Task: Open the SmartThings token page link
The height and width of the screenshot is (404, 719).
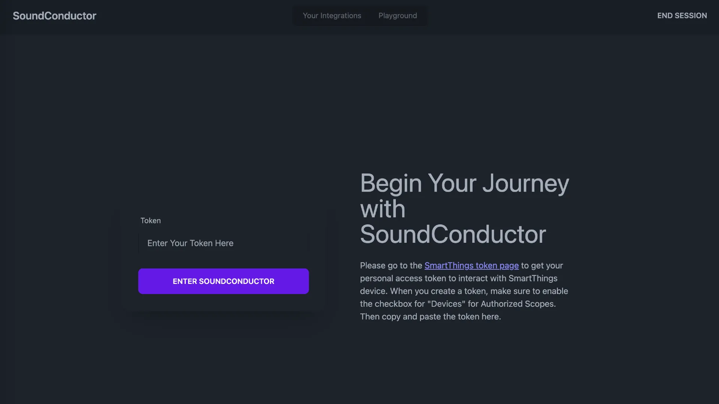Action: (471, 266)
